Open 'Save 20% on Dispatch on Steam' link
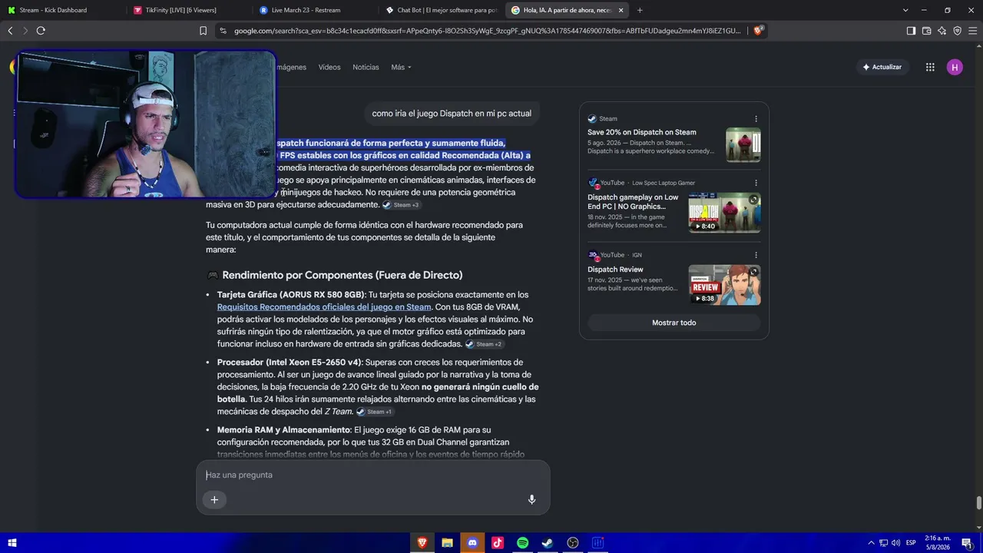 (x=642, y=132)
